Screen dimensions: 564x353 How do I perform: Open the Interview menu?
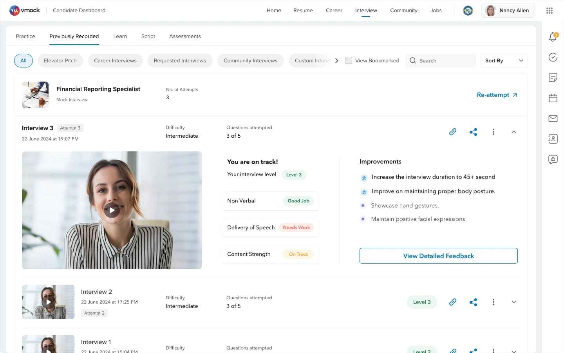click(366, 11)
